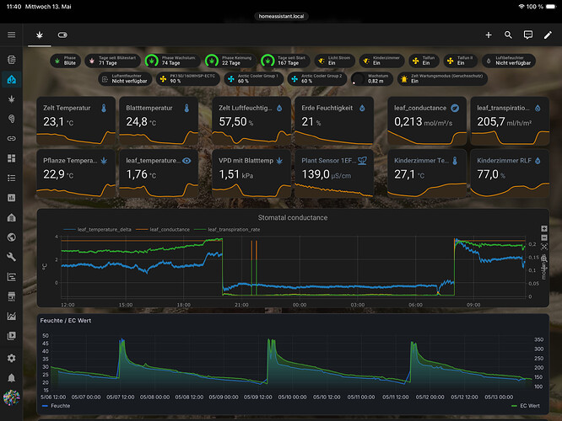Open Luftentfeuchter Nicht verfügbar chip
Screen dimensions: 562x421
click(x=125, y=78)
